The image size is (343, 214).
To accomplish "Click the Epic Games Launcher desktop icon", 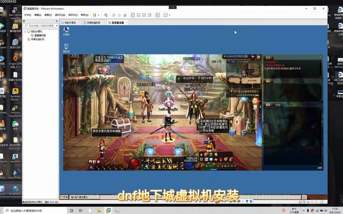I will click(15, 13).
